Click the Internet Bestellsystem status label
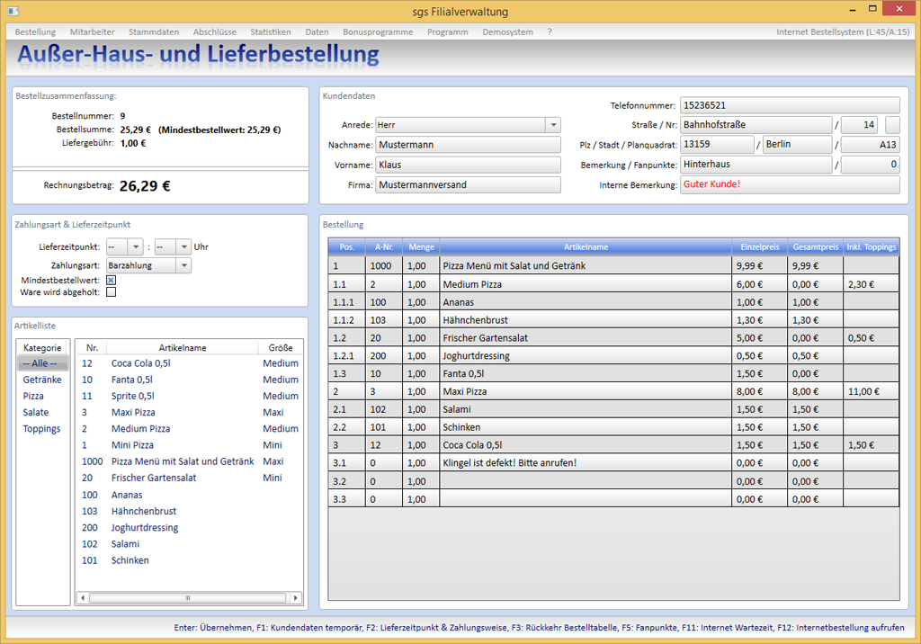The height and width of the screenshot is (644, 921). (843, 31)
